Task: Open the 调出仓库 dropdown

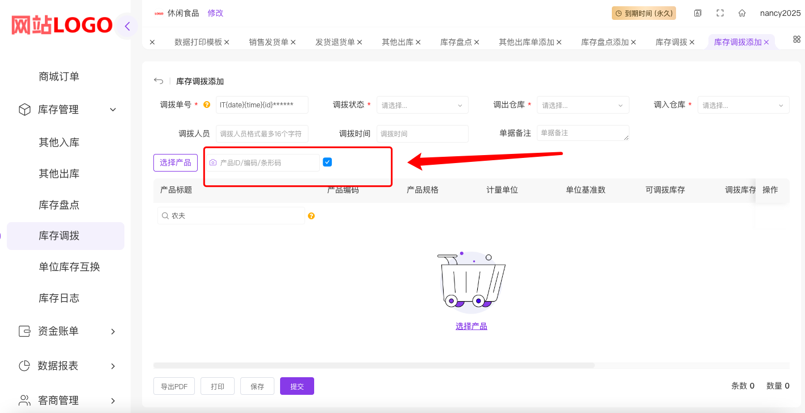Action: tap(583, 105)
